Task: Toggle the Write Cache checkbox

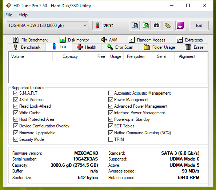Action: (x=16, y=112)
